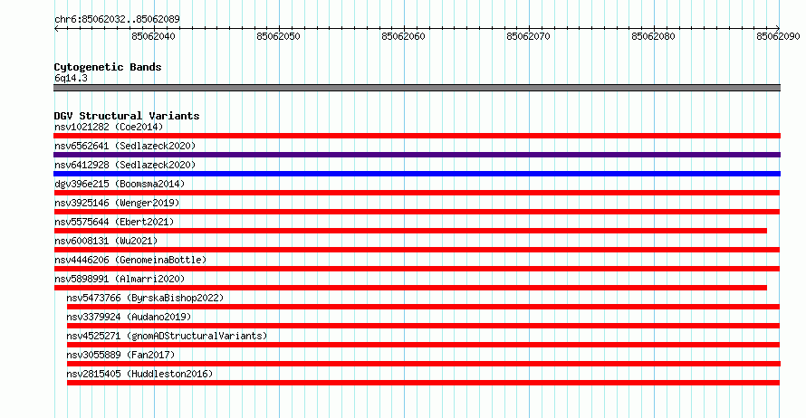806x418 pixels.
Task: Click the nsv1021282 (Coe2014) label
Action: click(x=109, y=127)
